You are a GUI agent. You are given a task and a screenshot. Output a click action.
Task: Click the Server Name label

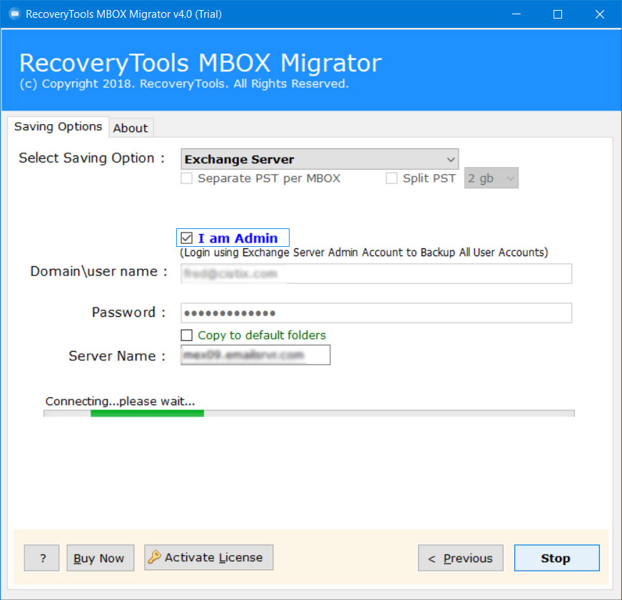tap(117, 356)
